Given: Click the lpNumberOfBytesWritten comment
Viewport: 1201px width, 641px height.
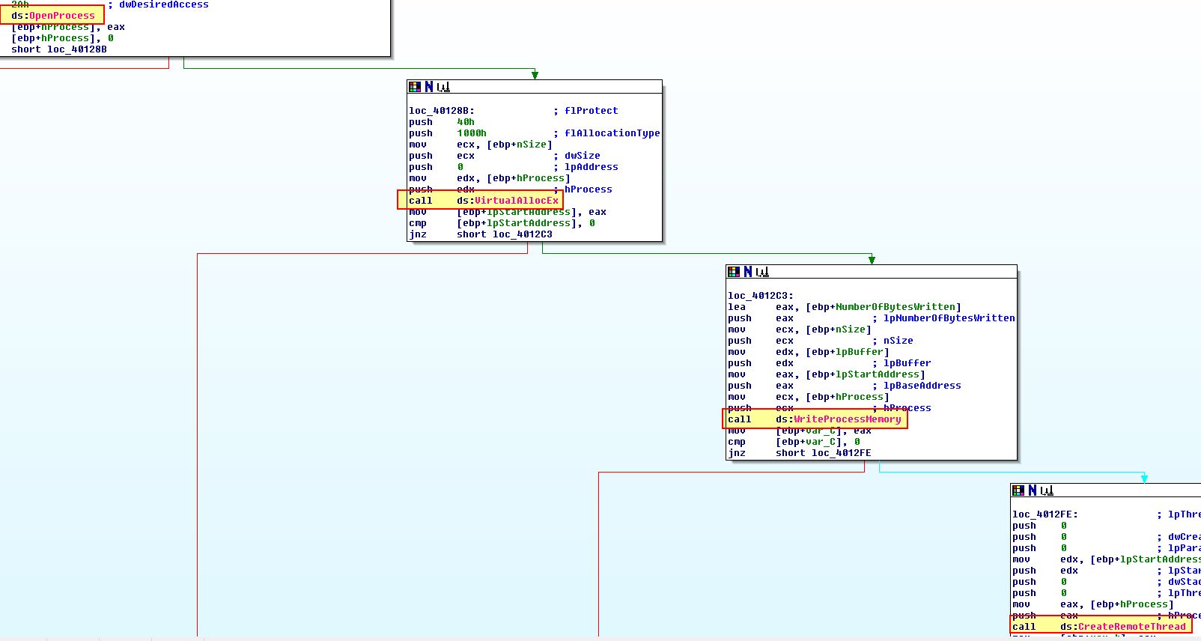Looking at the screenshot, I should (949, 318).
